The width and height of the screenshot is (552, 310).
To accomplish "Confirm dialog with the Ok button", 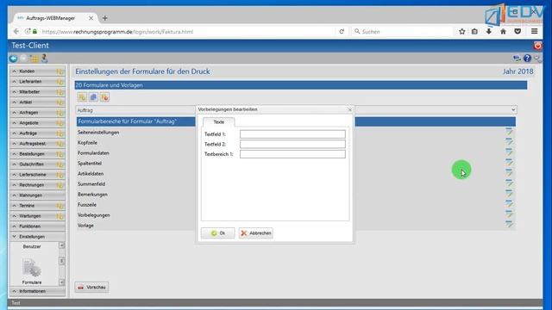I will pyautogui.click(x=218, y=233).
